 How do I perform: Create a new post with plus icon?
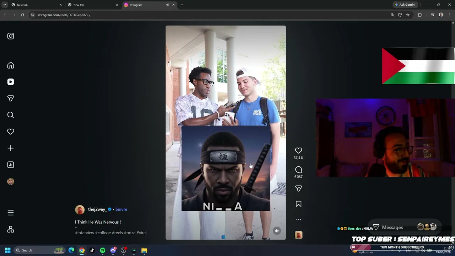tap(11, 148)
